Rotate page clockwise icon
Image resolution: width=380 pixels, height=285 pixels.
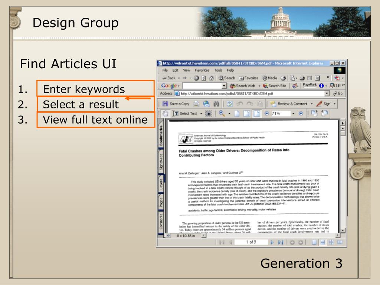click(x=314, y=113)
